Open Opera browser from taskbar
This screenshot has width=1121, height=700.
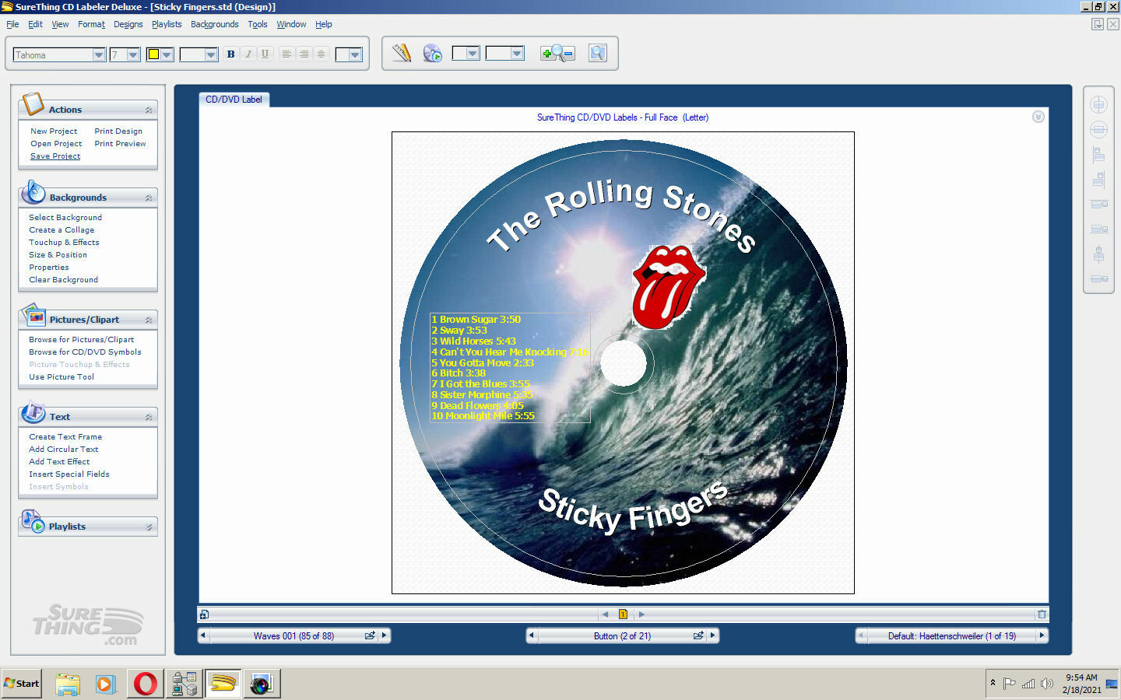[145, 684]
